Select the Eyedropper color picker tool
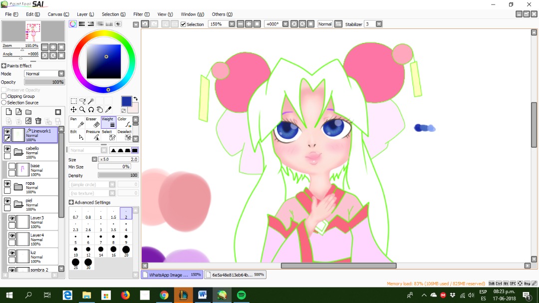This screenshot has width=539, height=303. pos(108,109)
